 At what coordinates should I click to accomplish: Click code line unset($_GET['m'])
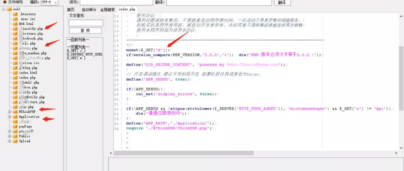pos(148,50)
